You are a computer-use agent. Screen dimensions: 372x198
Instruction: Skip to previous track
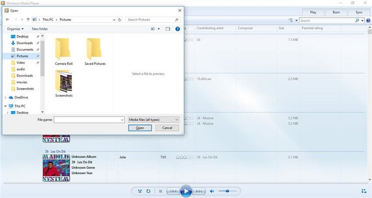[x=173, y=191]
